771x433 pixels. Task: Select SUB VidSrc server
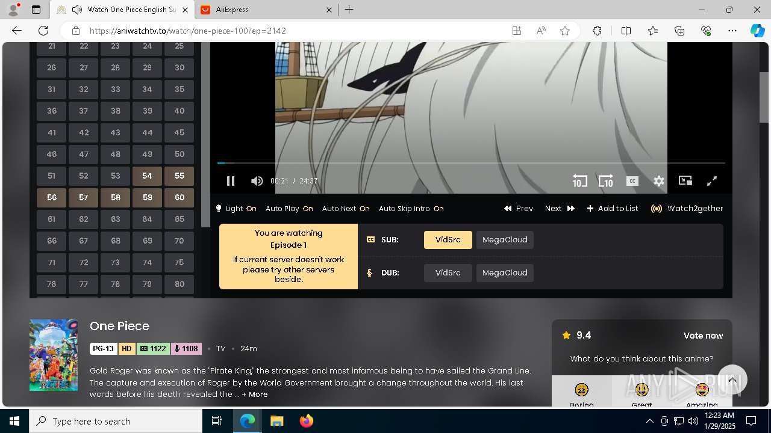448,240
